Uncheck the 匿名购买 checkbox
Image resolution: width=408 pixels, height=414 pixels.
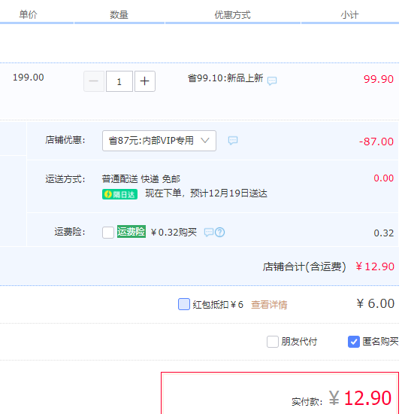[x=354, y=342]
